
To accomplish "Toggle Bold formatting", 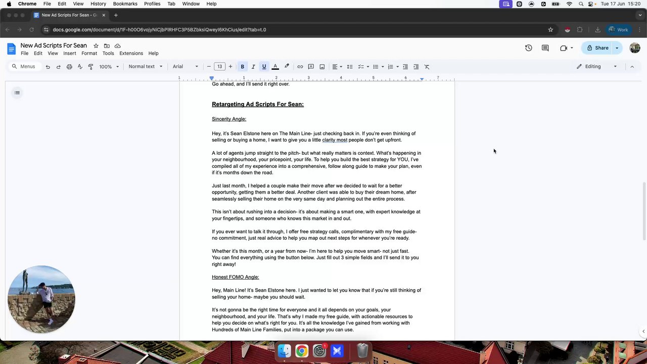I will pos(242,67).
